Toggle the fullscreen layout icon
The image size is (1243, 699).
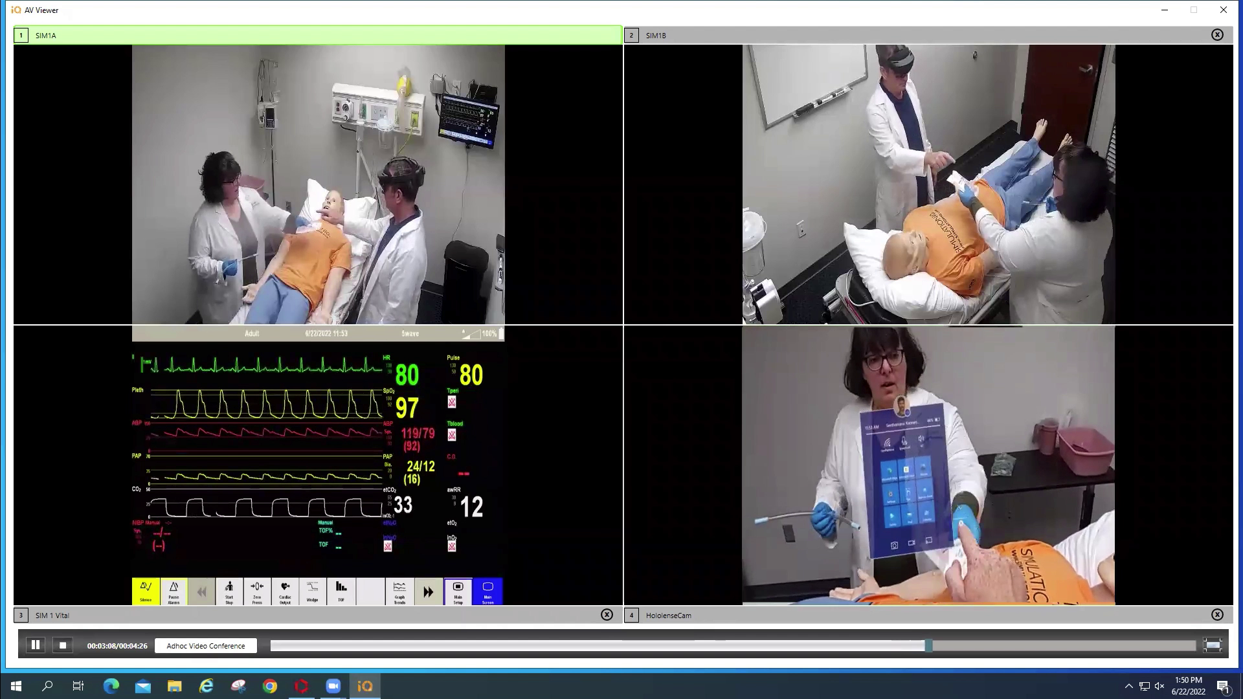(x=1213, y=645)
